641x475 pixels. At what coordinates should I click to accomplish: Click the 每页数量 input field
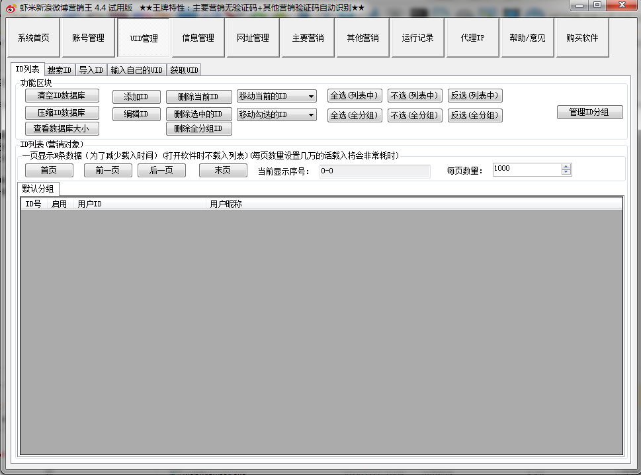click(526, 169)
